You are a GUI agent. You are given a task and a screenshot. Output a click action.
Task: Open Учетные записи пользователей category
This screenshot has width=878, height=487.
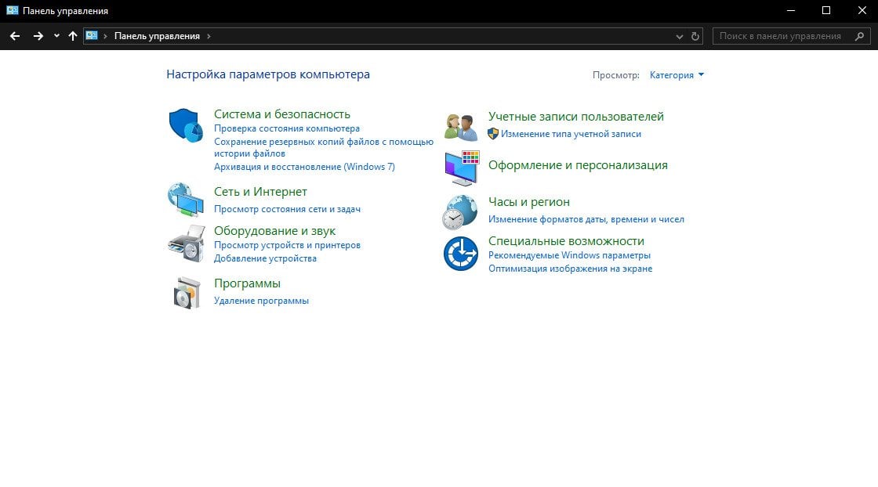click(x=576, y=117)
